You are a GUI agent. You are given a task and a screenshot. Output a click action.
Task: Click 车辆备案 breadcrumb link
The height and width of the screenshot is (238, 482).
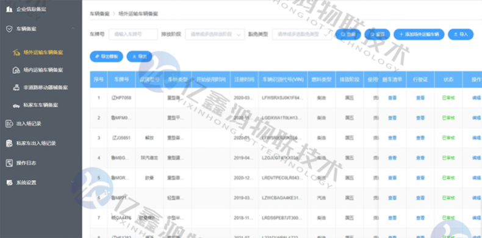tap(99, 14)
